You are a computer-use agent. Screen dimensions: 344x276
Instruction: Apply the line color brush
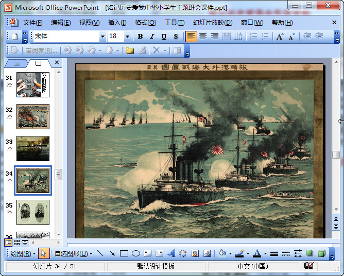click(x=239, y=254)
